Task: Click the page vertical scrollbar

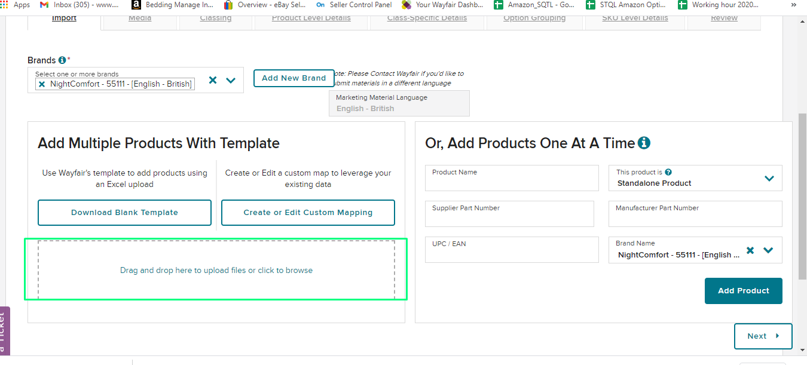Action: (802, 197)
